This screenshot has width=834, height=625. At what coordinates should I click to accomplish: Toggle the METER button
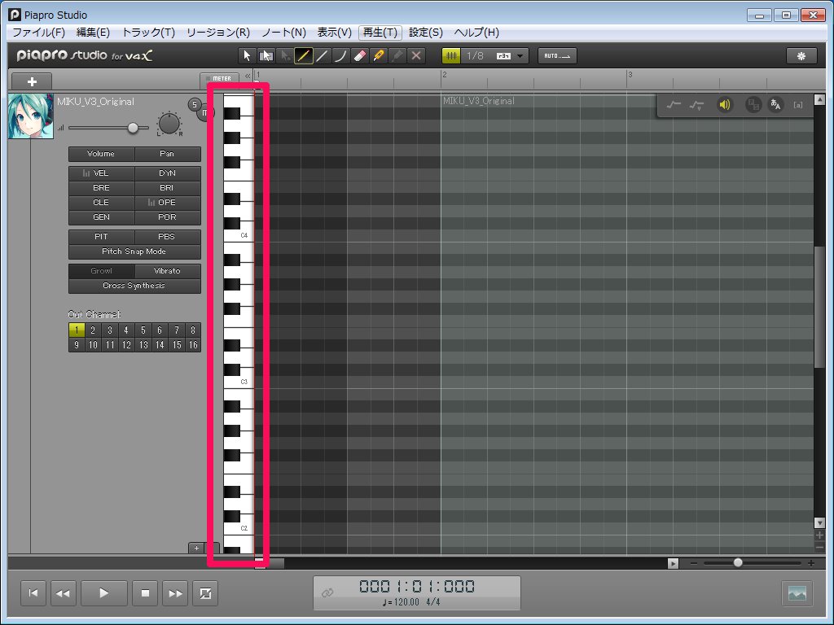pos(219,79)
